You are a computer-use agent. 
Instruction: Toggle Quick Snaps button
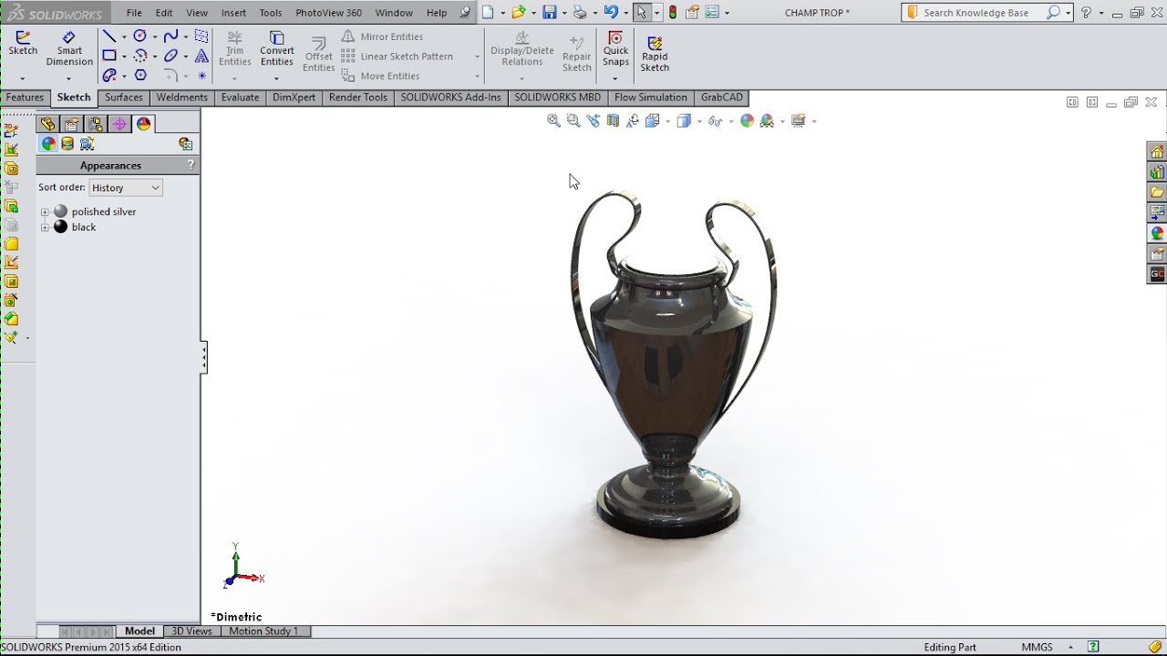tap(615, 48)
